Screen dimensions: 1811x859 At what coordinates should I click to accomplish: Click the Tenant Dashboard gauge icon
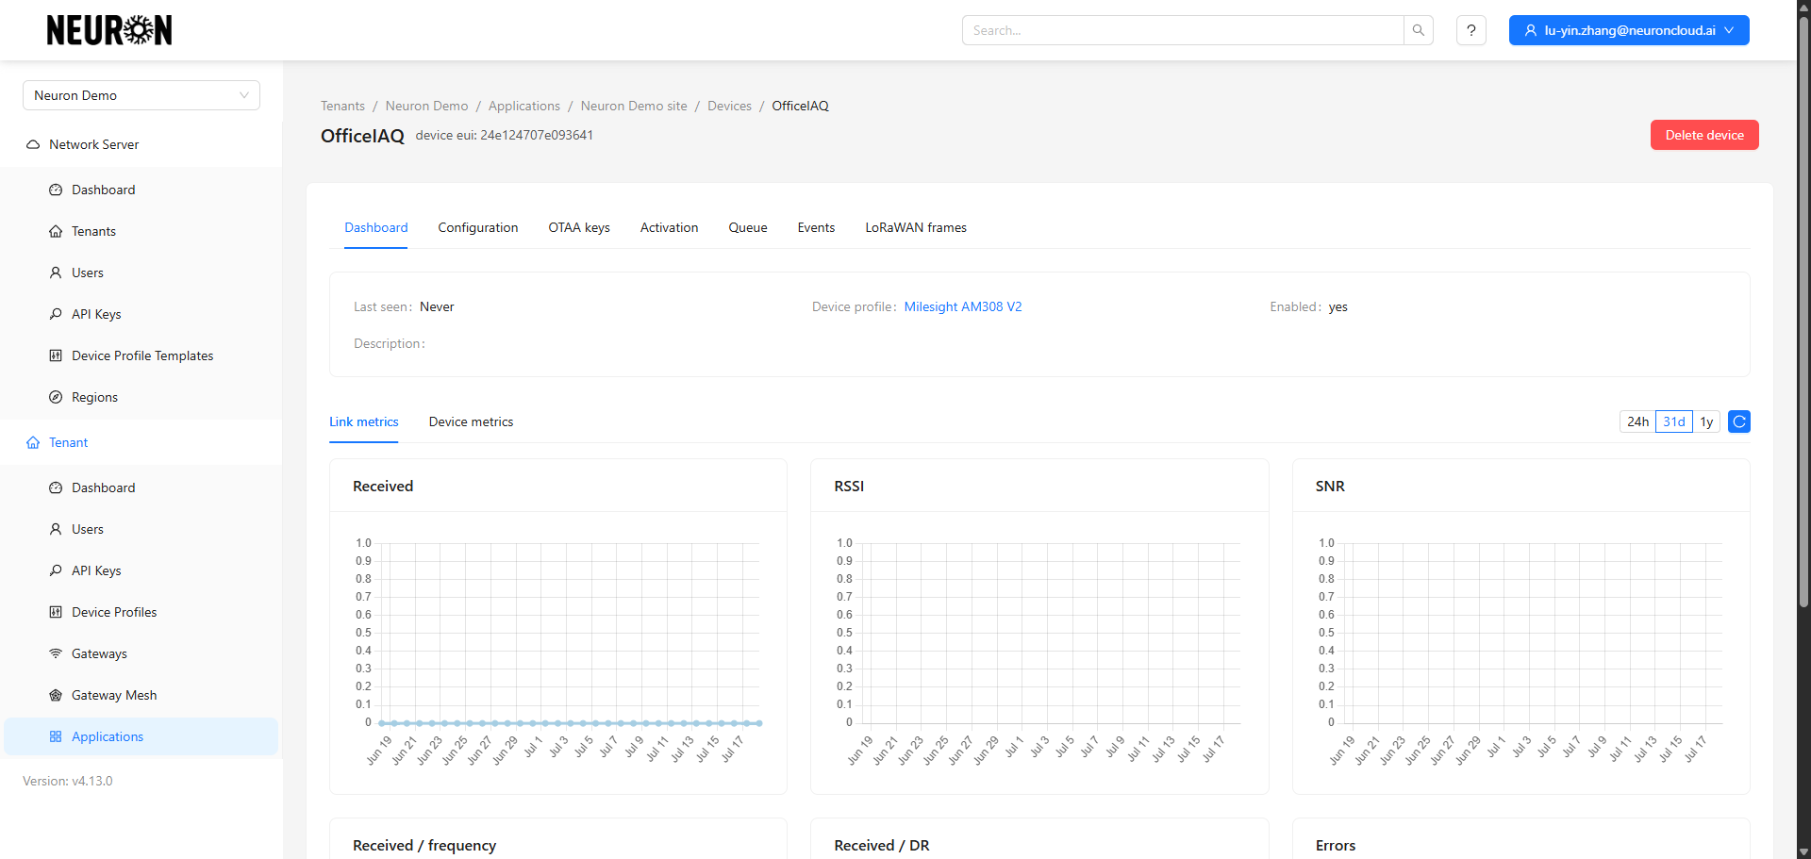pyautogui.click(x=56, y=487)
